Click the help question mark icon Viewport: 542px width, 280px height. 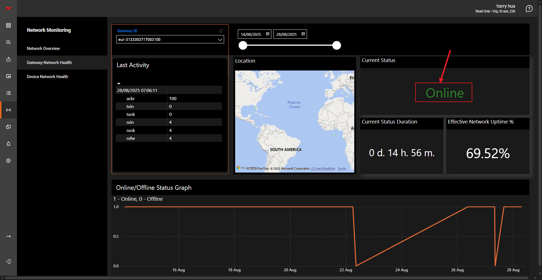point(529,9)
